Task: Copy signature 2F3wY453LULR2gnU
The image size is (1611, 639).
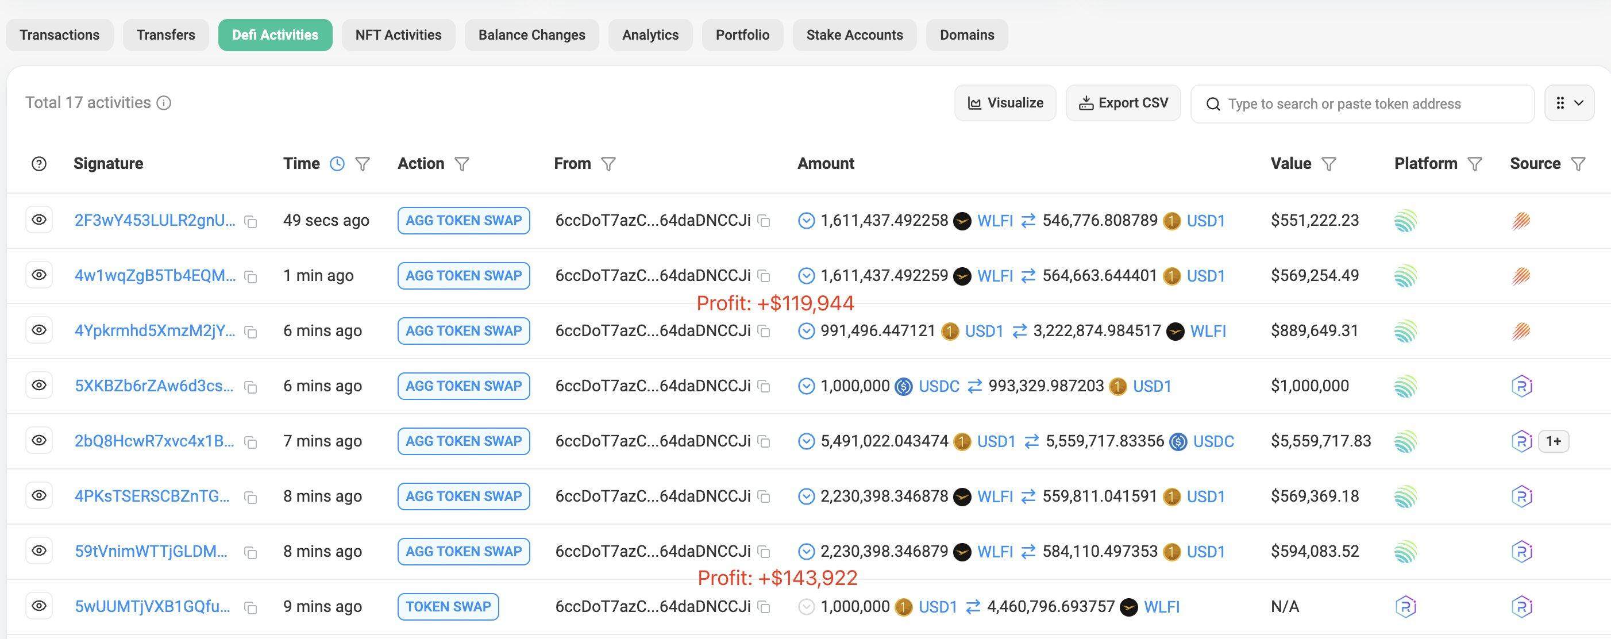Action: coord(250,222)
